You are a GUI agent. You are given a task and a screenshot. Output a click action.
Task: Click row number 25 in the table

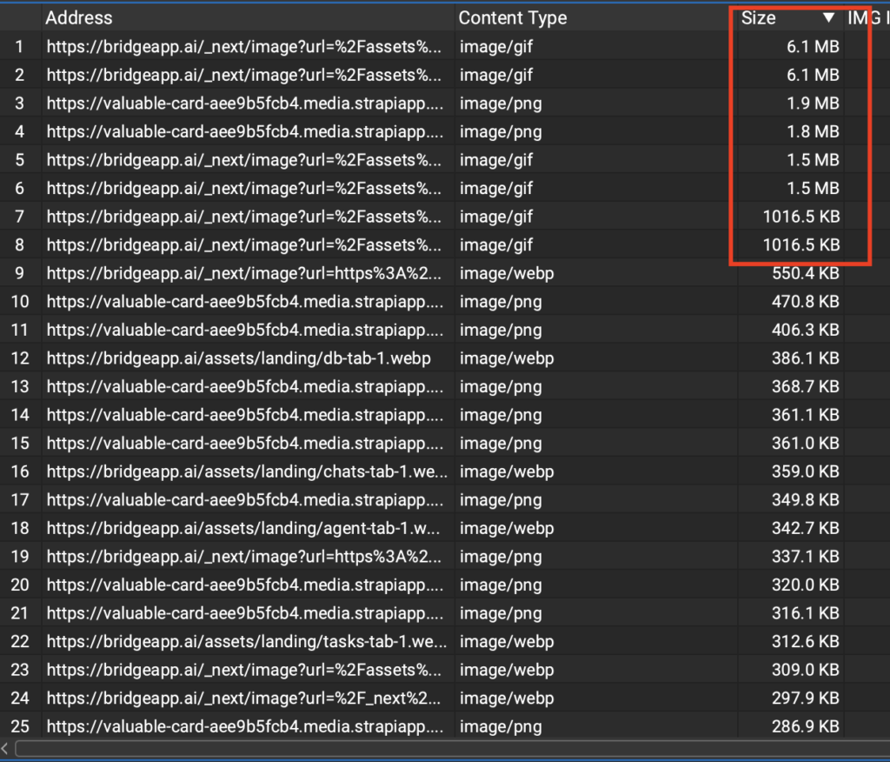(x=20, y=726)
